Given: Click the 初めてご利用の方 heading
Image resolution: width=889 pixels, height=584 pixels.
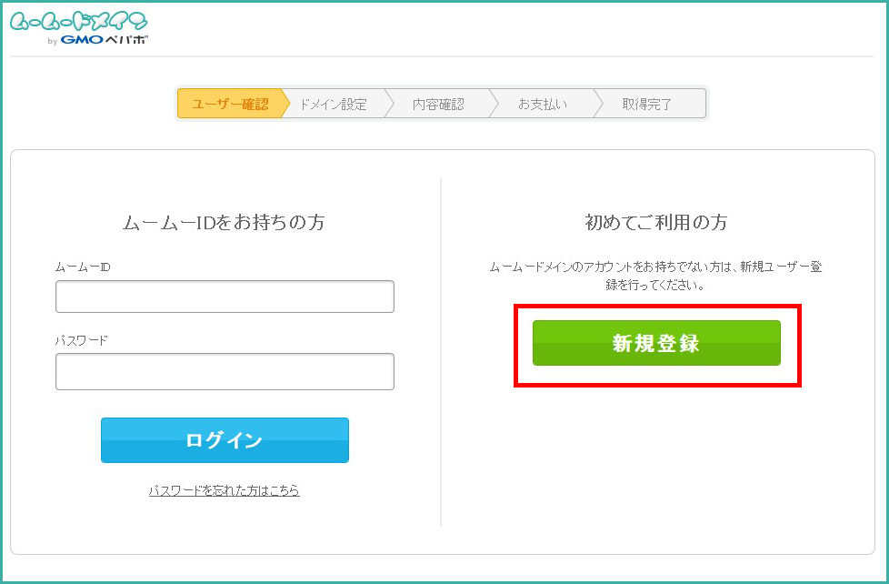Looking at the screenshot, I should coord(655,223).
